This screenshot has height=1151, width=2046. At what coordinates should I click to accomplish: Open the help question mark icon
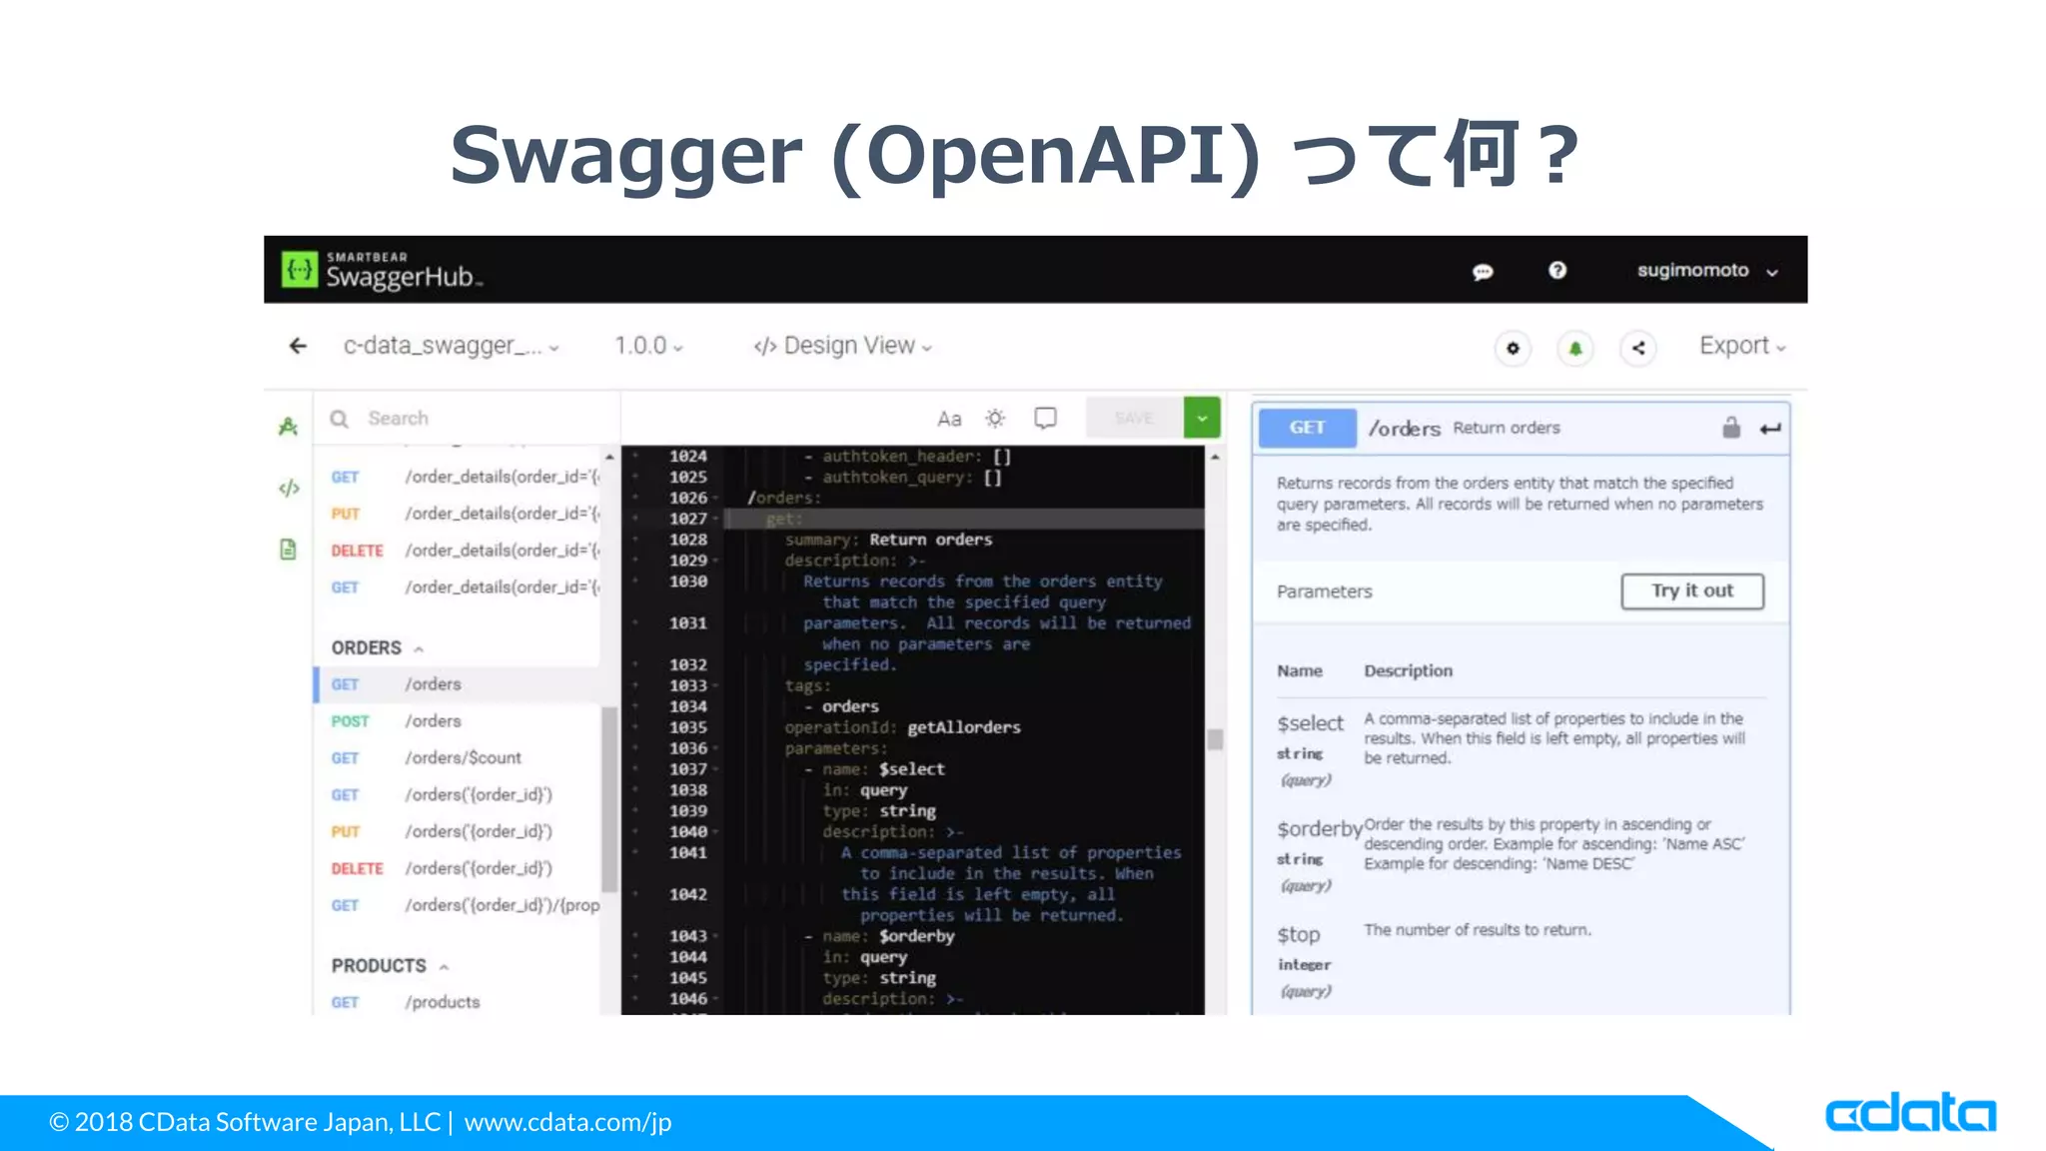click(x=1557, y=271)
